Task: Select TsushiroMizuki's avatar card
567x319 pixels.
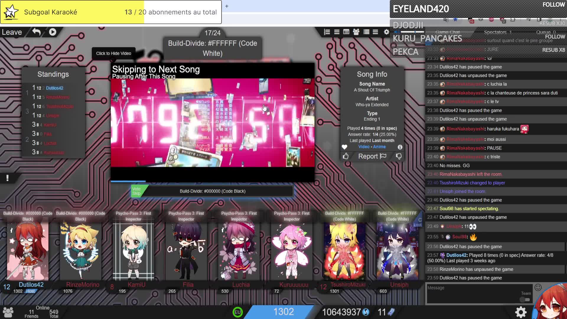Action: tap(345, 251)
